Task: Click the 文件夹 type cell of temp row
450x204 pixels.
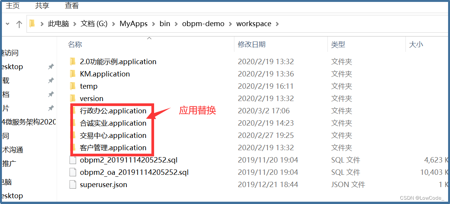Action: coord(342,86)
